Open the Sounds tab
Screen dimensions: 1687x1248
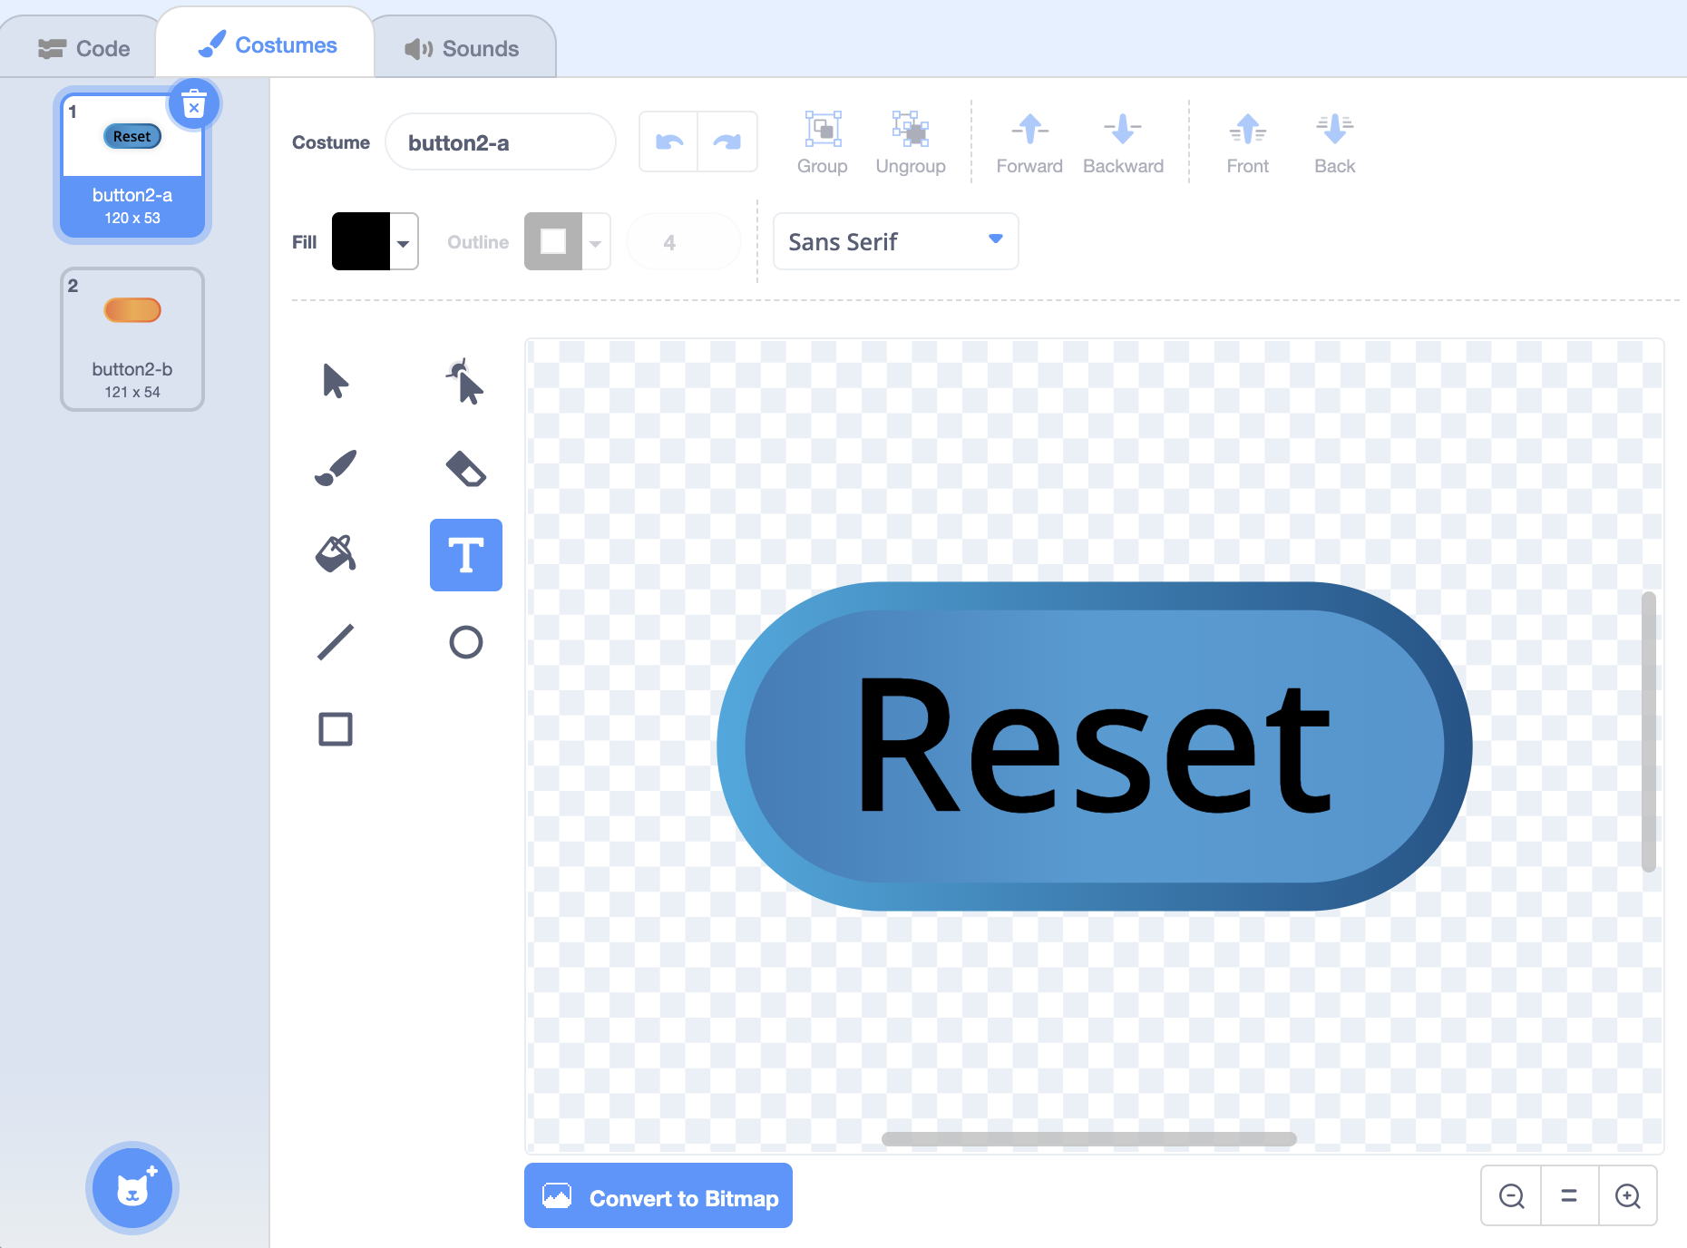coord(463,48)
